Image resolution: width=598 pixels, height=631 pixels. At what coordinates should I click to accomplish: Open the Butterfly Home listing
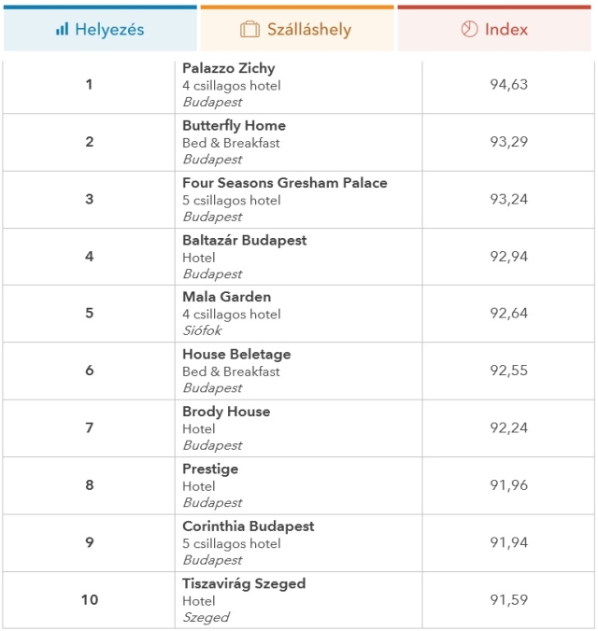pos(234,125)
